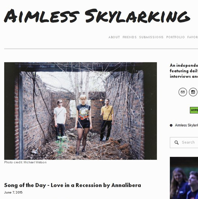Open the About page
The image size is (198, 199).
pos(114,37)
